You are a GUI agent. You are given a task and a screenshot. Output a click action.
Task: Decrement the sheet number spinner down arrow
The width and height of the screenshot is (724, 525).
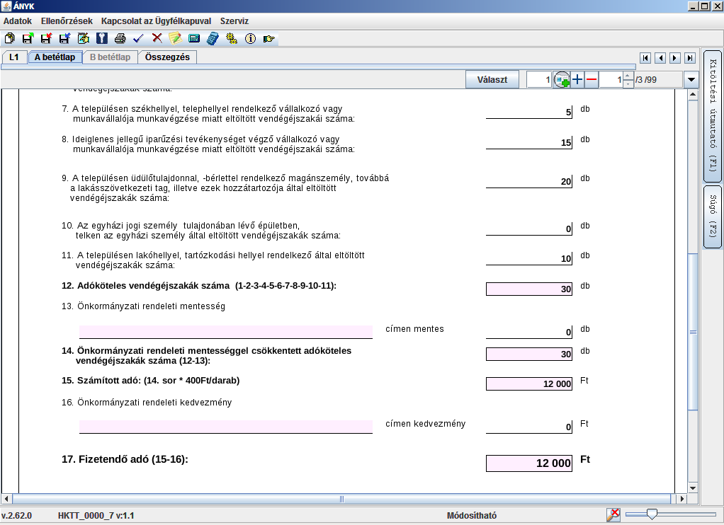[628, 83]
